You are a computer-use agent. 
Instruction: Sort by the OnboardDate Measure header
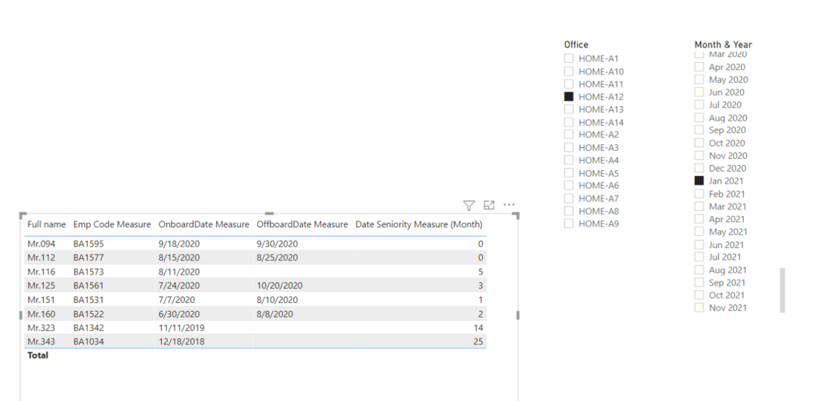click(204, 224)
